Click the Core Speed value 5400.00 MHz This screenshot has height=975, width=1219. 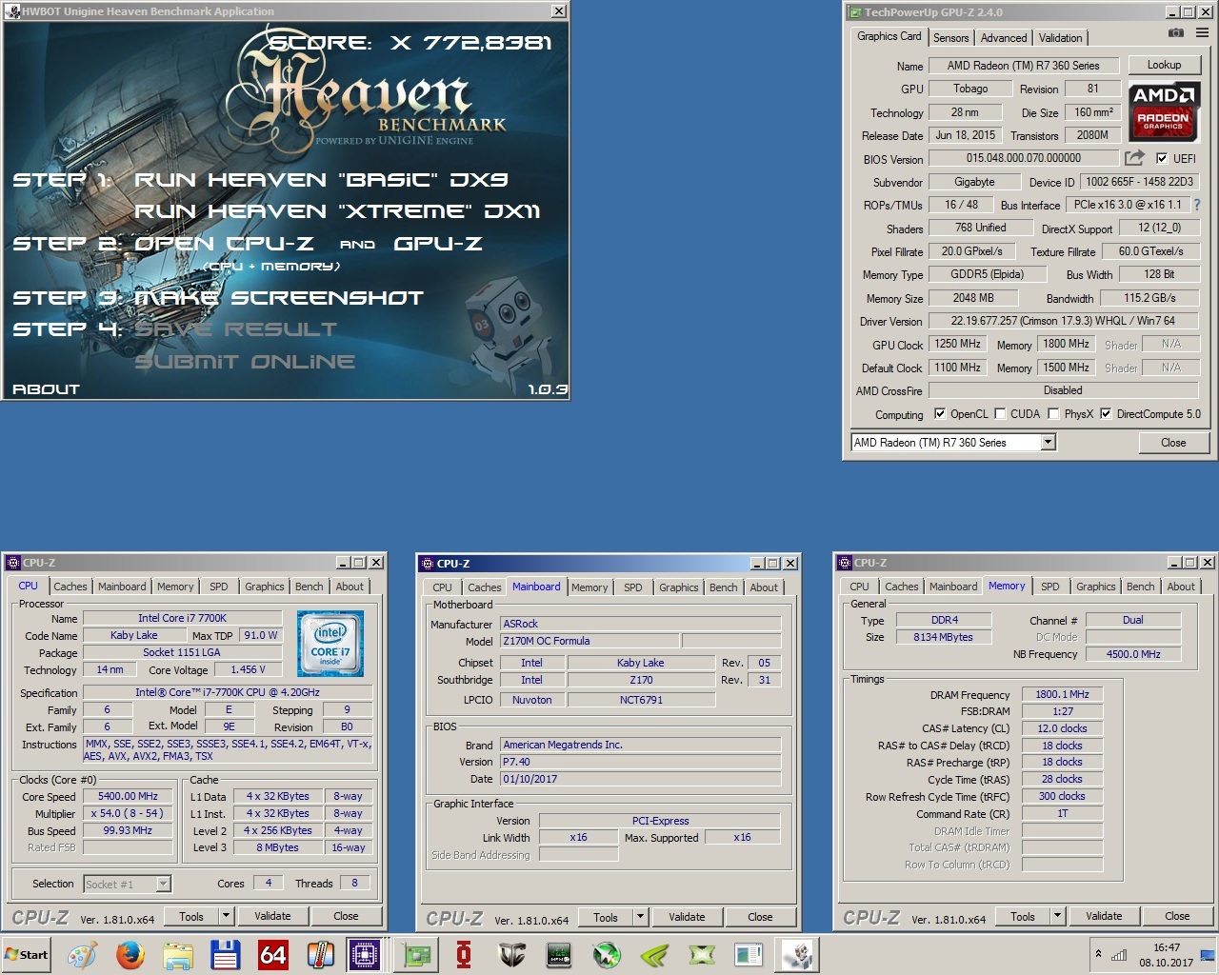(x=128, y=796)
